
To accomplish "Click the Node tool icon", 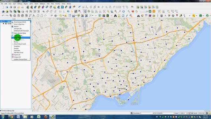I will pos(95,7).
